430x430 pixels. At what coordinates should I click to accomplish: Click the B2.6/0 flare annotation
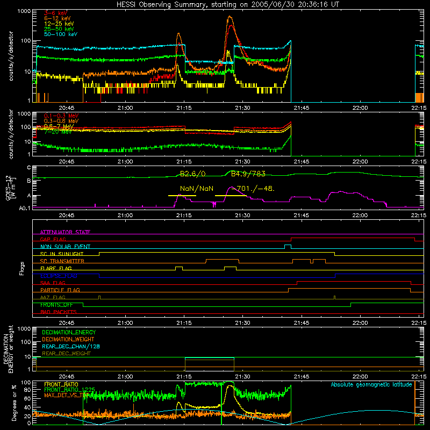click(x=192, y=174)
